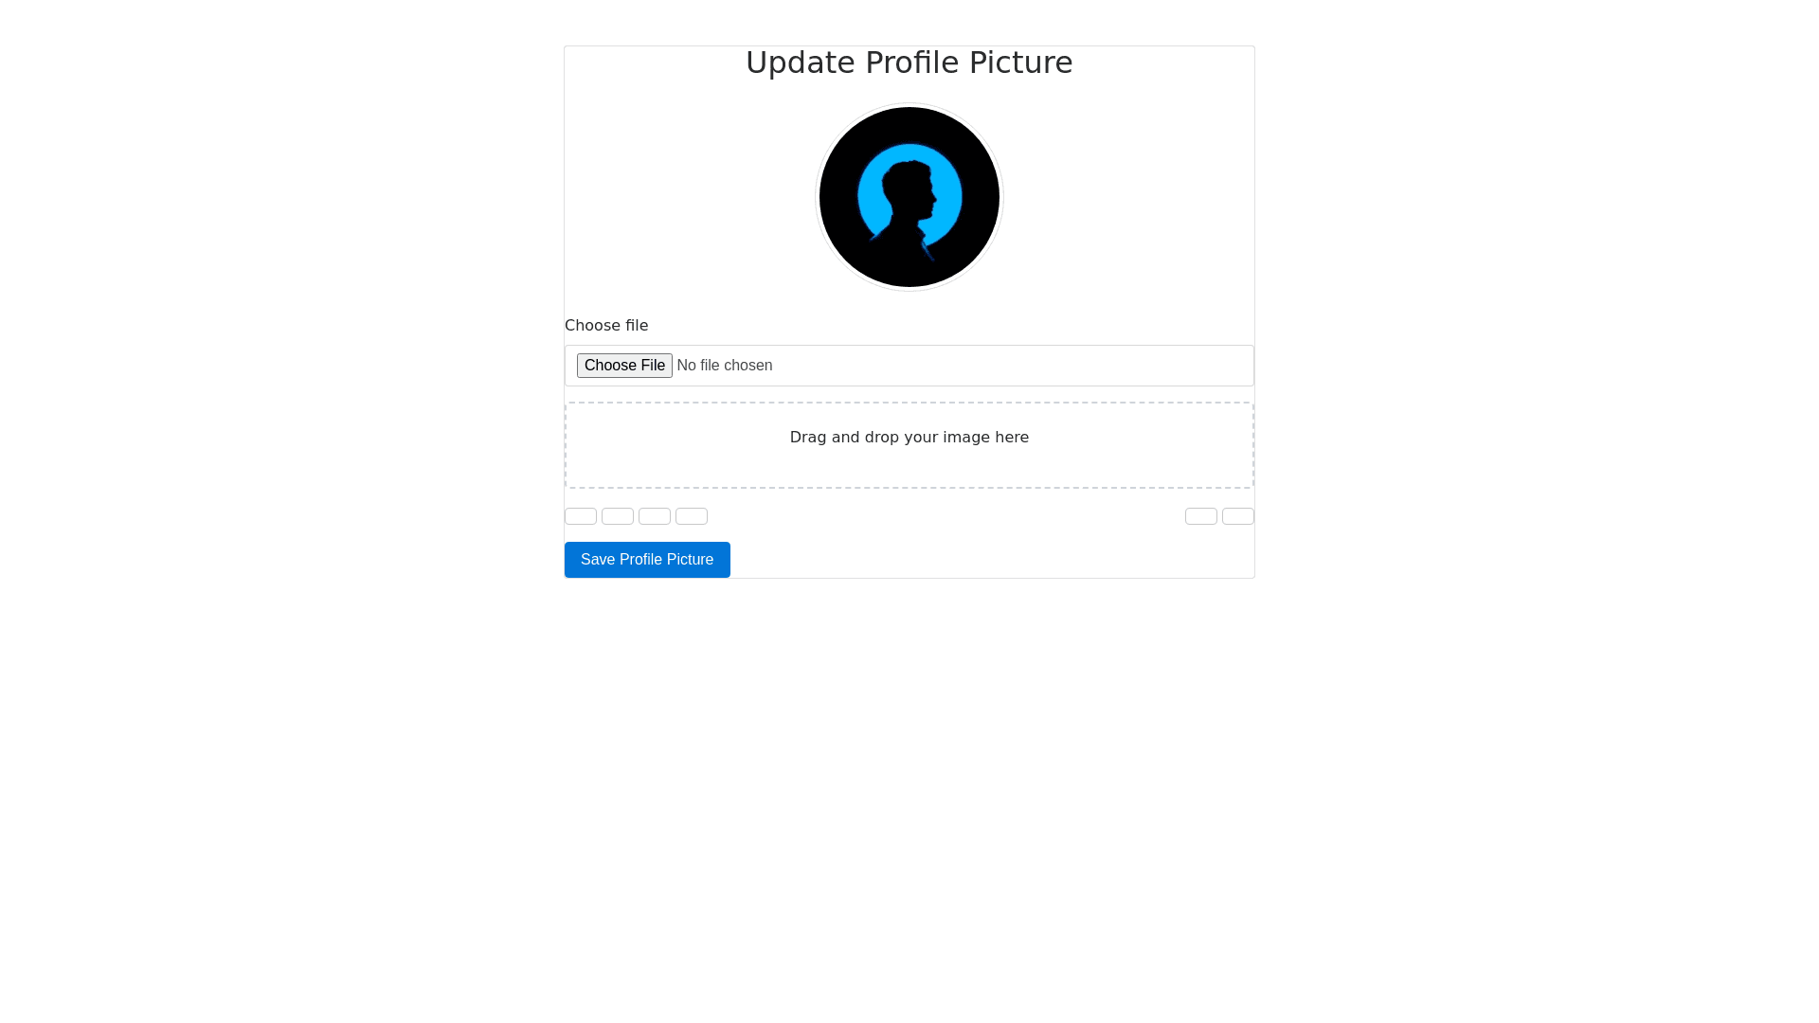Click the Save Profile Picture button
The image size is (1819, 1023).
647,560
